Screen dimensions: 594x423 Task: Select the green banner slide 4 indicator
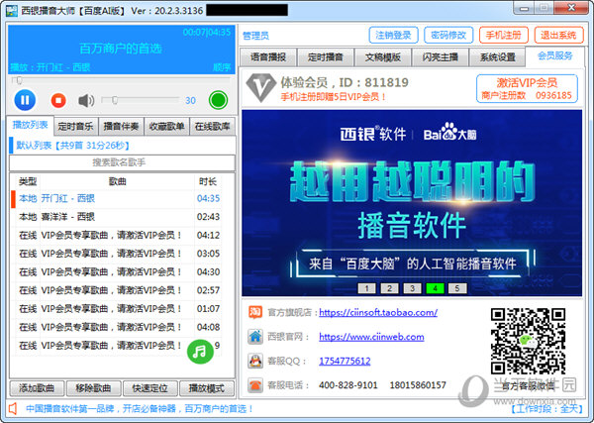435,288
